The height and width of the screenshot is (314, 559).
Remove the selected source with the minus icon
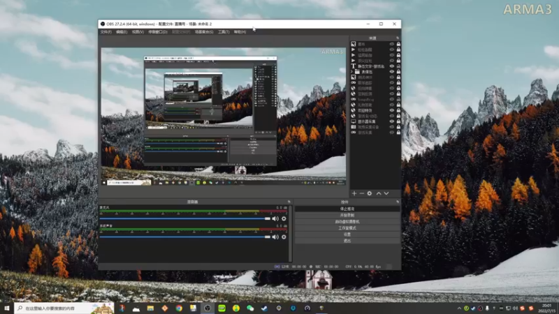362,193
